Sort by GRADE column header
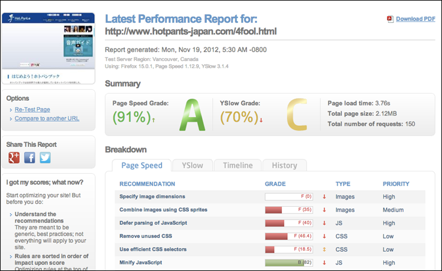Screen dimensions: 442x271 pyautogui.click(x=275, y=184)
